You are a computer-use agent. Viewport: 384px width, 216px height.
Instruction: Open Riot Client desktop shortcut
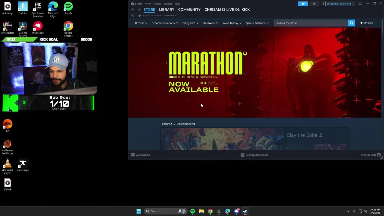tap(38, 28)
